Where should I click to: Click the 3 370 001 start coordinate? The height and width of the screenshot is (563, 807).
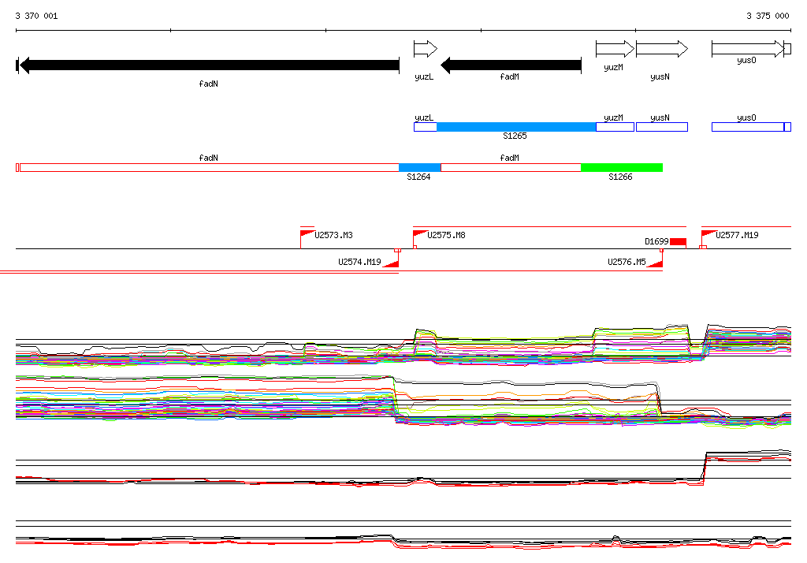pos(36,16)
